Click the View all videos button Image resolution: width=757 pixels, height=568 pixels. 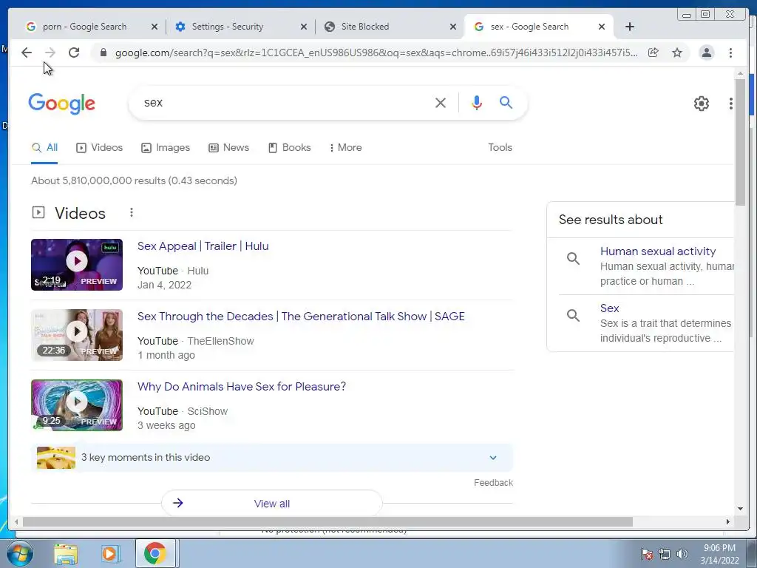(272, 503)
